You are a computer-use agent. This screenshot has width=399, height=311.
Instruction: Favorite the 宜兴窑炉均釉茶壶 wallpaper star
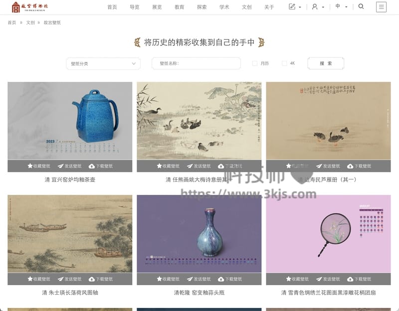click(39, 166)
